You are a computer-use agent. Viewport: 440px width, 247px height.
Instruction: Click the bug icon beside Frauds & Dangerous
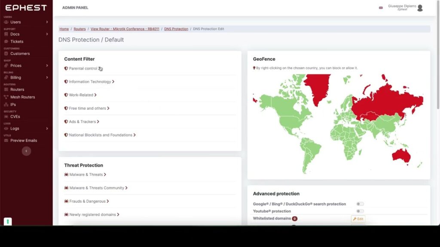click(66, 201)
